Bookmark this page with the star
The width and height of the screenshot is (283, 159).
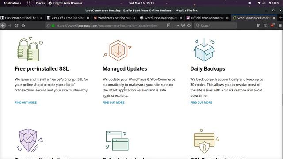[189, 26]
